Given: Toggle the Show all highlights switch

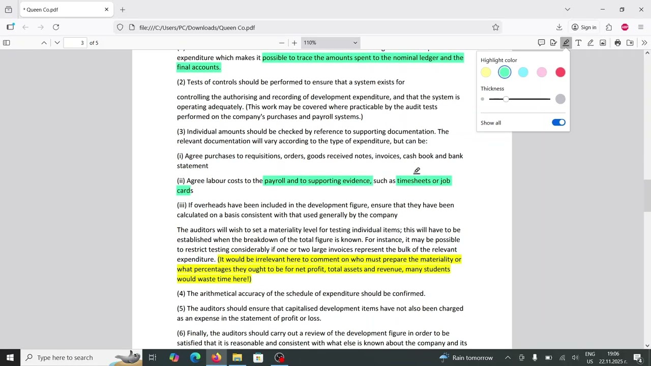Looking at the screenshot, I should point(558,123).
